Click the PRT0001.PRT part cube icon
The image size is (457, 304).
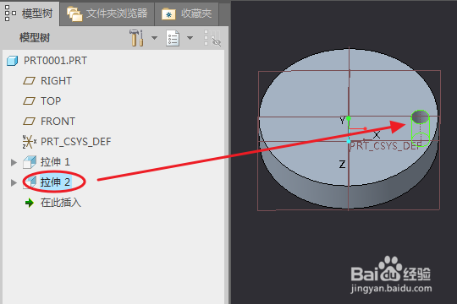point(12,61)
